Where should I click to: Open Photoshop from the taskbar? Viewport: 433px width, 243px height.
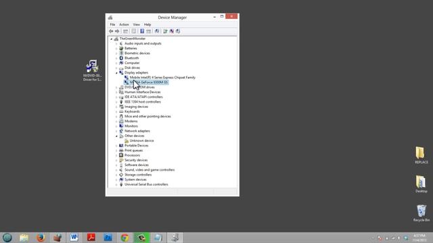(108, 238)
